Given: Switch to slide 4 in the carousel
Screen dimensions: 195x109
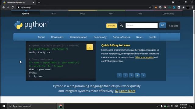Looking at the screenshot, I should pos(137,75).
